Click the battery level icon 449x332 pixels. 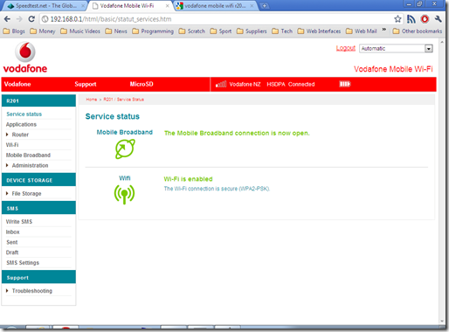pyautogui.click(x=345, y=84)
